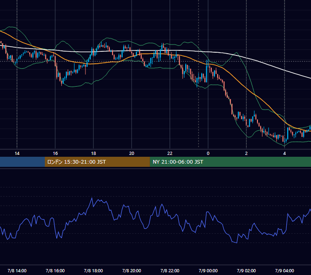Click the 20 hour label on price chart axis

(x=132, y=154)
